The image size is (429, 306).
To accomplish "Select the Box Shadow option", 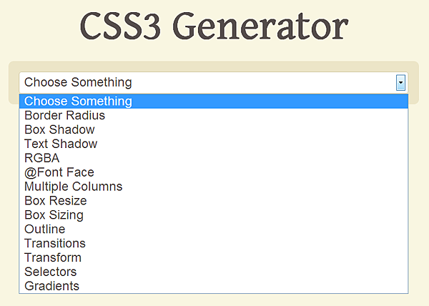I will 59,129.
